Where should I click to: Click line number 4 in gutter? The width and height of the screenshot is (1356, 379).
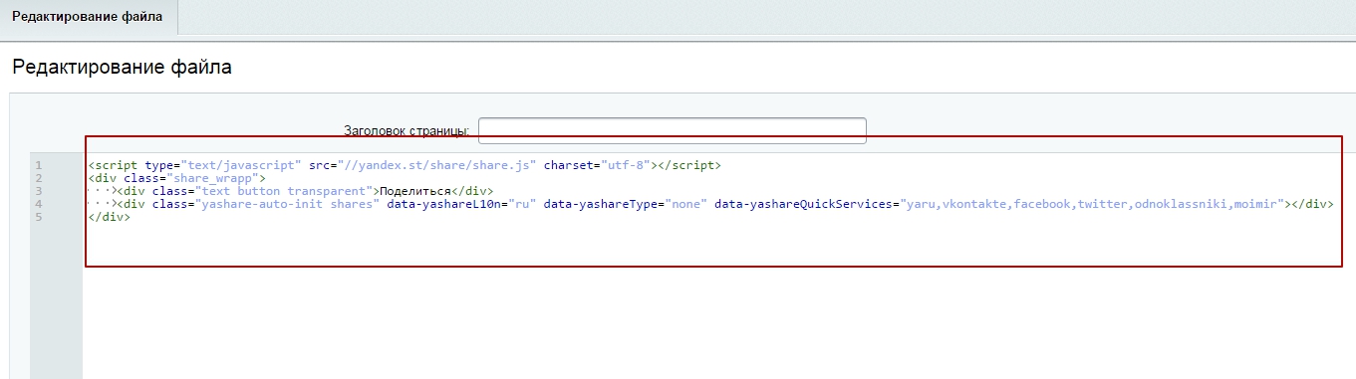click(x=38, y=204)
